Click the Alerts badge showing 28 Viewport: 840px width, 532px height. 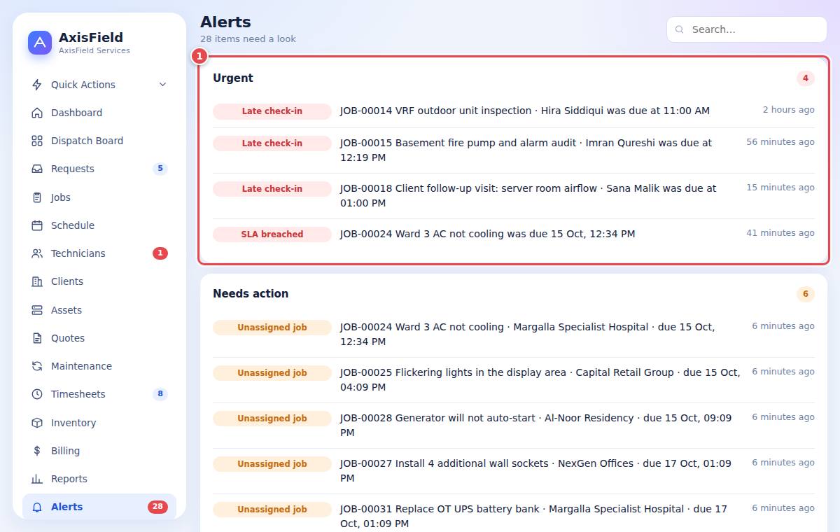click(157, 507)
